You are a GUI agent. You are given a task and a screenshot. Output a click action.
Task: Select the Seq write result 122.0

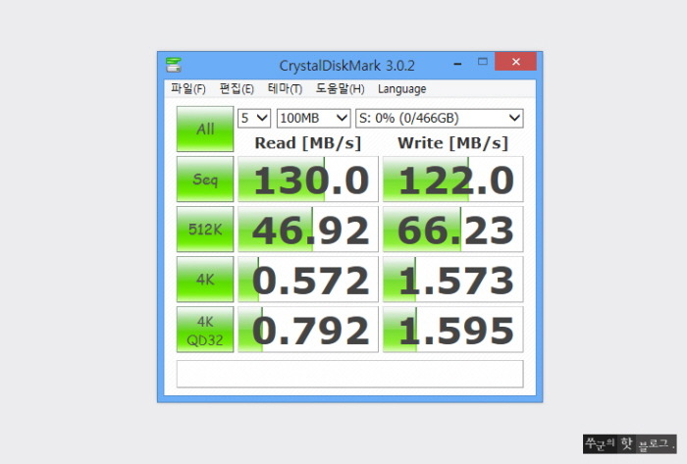pos(453,180)
